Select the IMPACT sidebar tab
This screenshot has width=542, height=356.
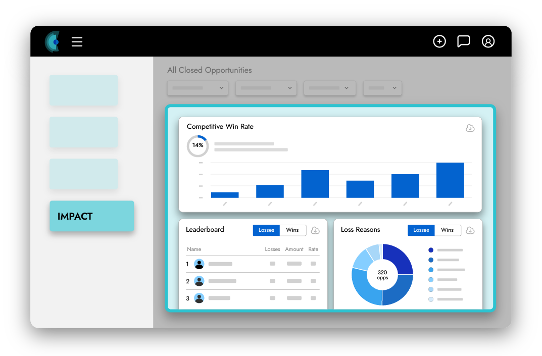pyautogui.click(x=92, y=216)
